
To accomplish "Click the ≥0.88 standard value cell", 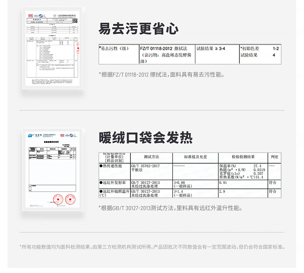I will (195, 185).
